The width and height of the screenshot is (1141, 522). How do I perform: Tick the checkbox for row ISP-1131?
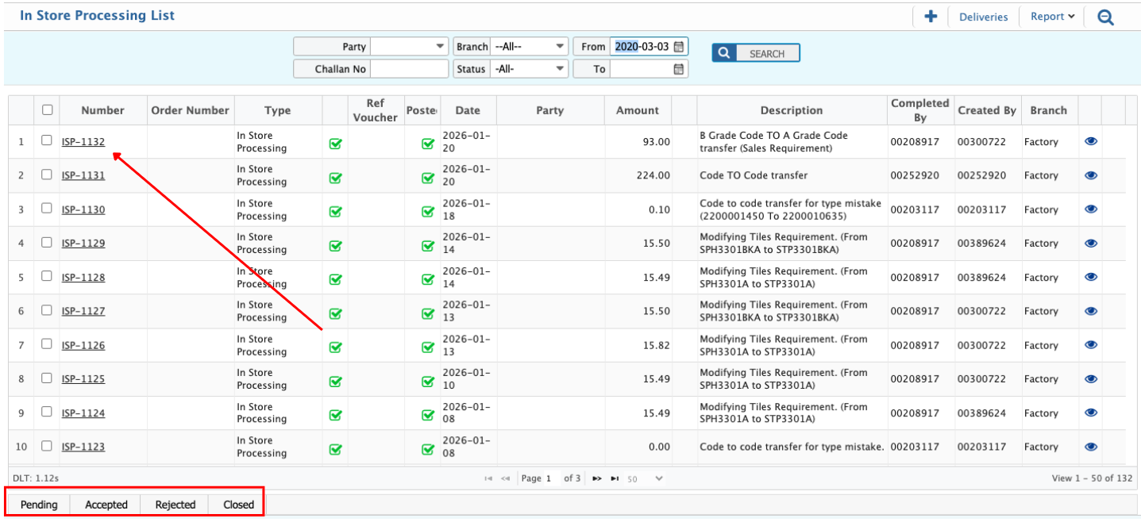pos(47,175)
